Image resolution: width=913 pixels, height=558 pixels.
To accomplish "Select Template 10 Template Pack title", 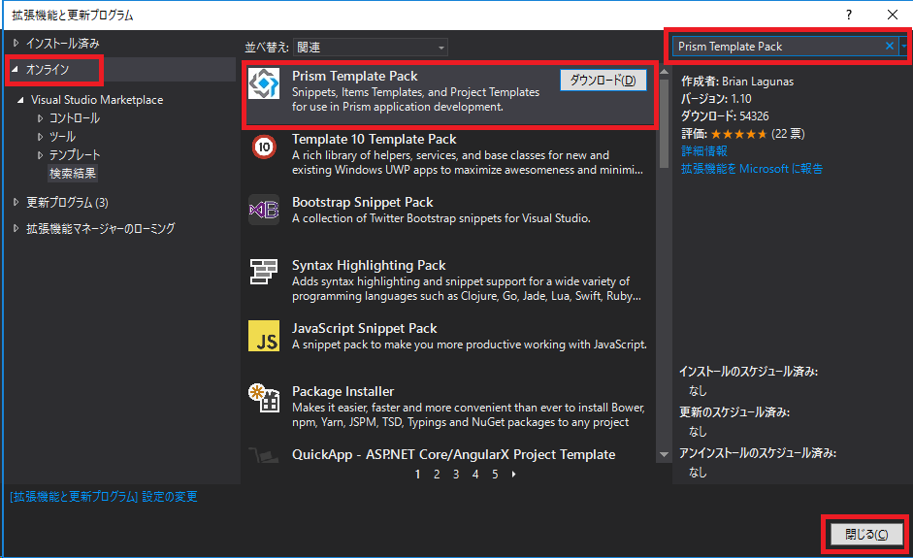I will (x=374, y=139).
